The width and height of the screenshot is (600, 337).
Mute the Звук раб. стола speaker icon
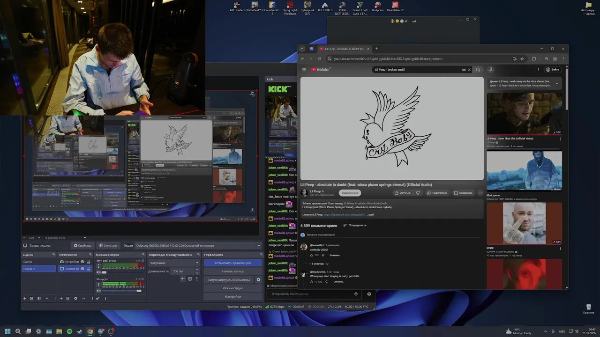coord(98,272)
